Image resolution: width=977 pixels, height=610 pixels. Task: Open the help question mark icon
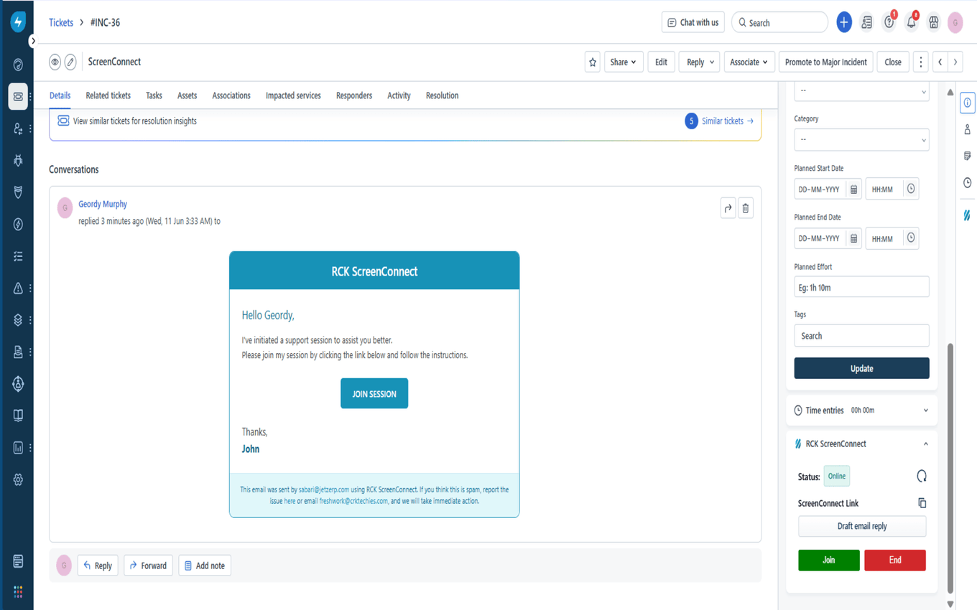(889, 22)
